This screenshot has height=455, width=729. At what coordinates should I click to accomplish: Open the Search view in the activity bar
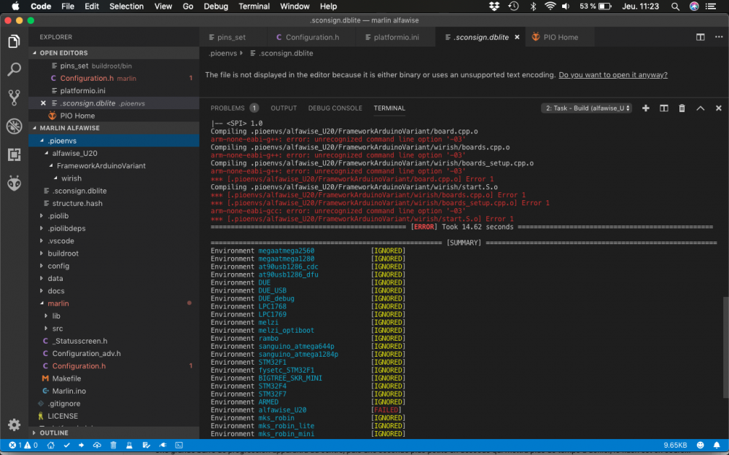[14, 70]
